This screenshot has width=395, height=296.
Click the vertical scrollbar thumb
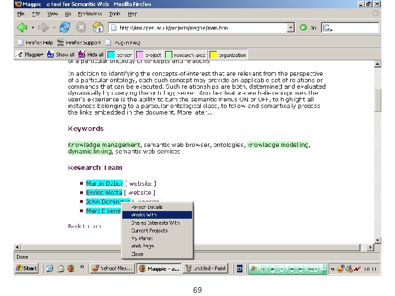click(377, 100)
